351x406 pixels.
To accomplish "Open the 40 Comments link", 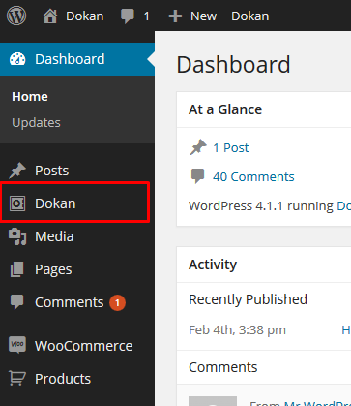I will (x=253, y=177).
